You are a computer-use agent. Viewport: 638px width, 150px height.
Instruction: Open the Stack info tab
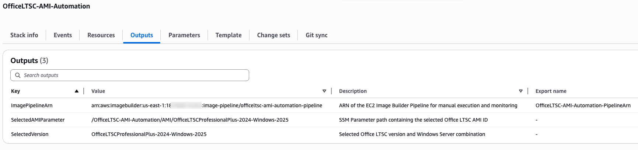pyautogui.click(x=24, y=35)
